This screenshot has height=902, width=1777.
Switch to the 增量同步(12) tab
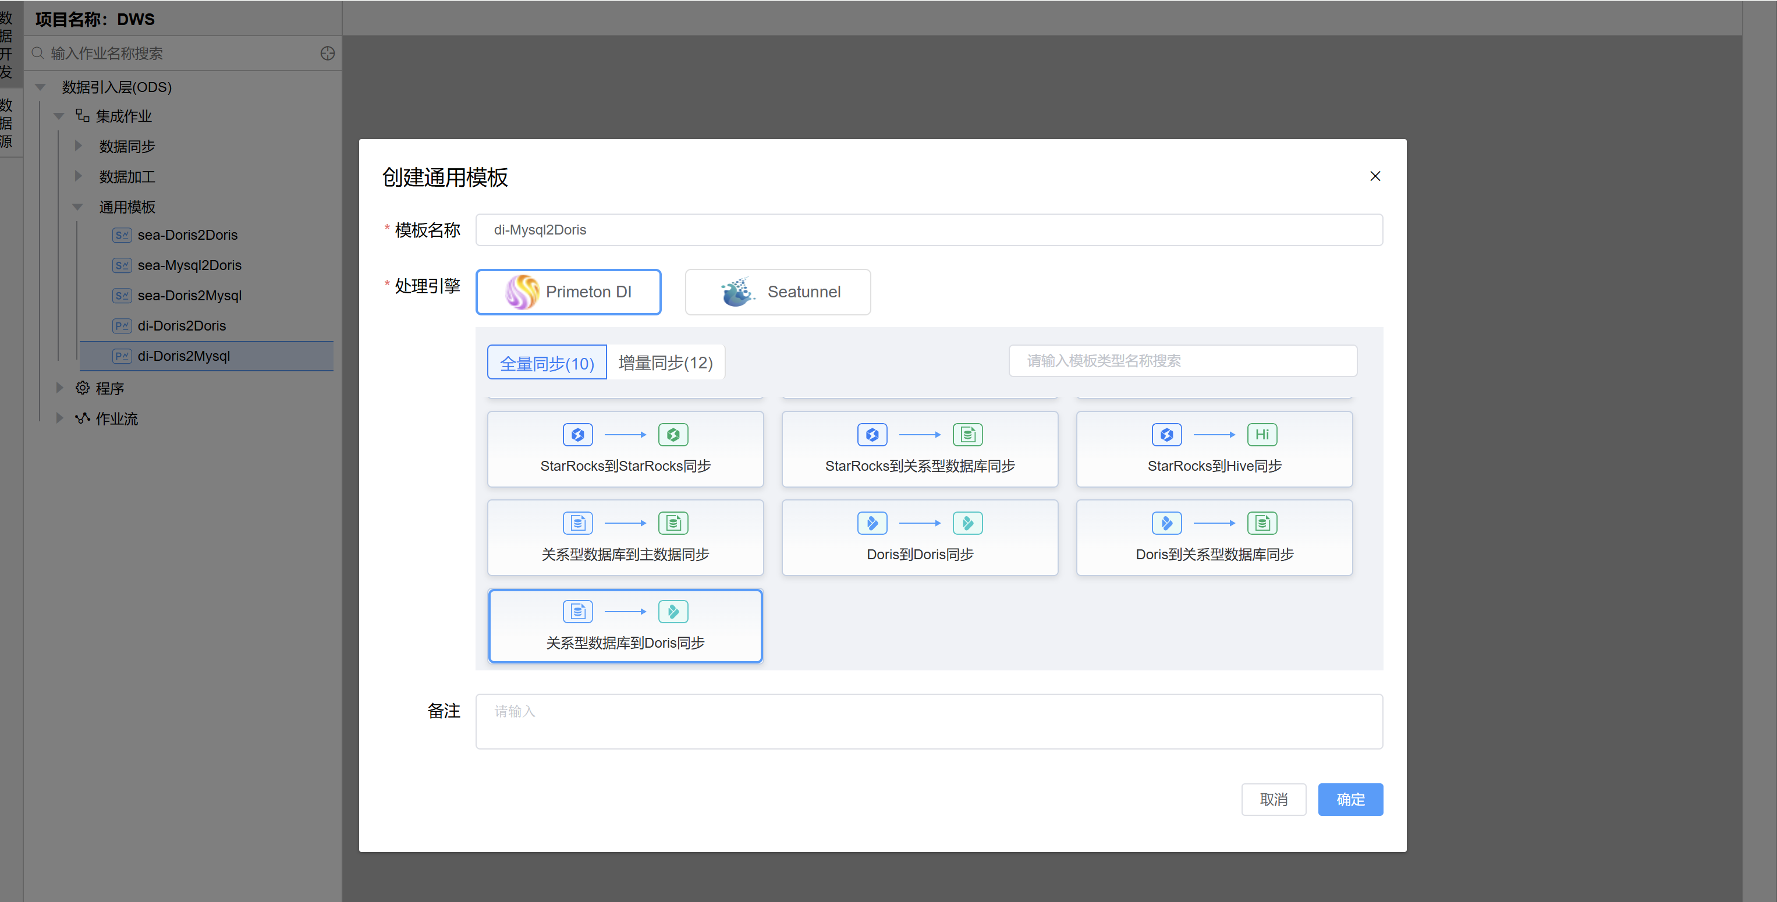[x=665, y=363]
